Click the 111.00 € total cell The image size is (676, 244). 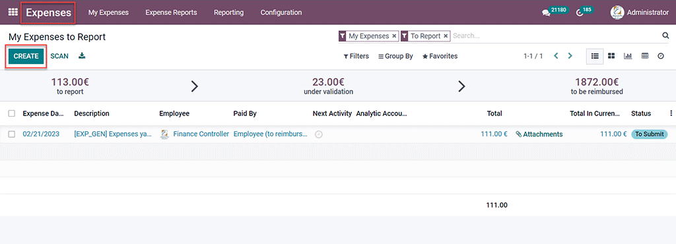pyautogui.click(x=494, y=135)
